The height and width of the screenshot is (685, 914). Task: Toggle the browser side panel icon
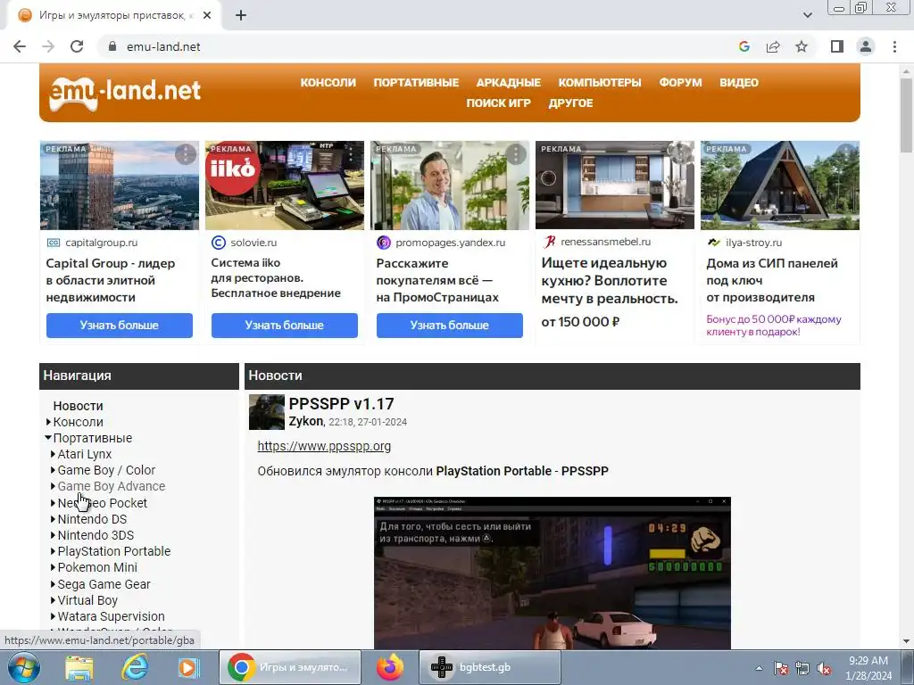(837, 46)
